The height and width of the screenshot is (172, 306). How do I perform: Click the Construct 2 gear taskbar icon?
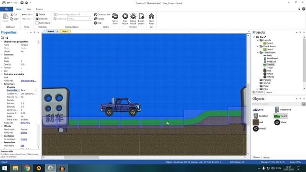[x=50, y=168]
